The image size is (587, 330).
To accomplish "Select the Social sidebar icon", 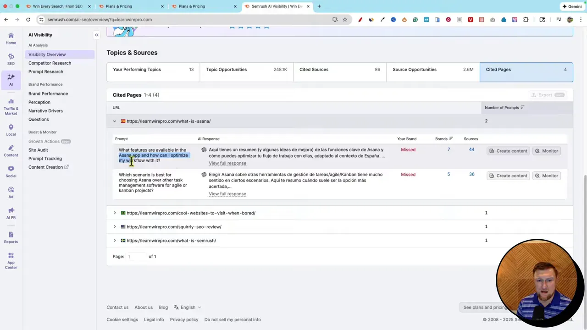I will (11, 172).
